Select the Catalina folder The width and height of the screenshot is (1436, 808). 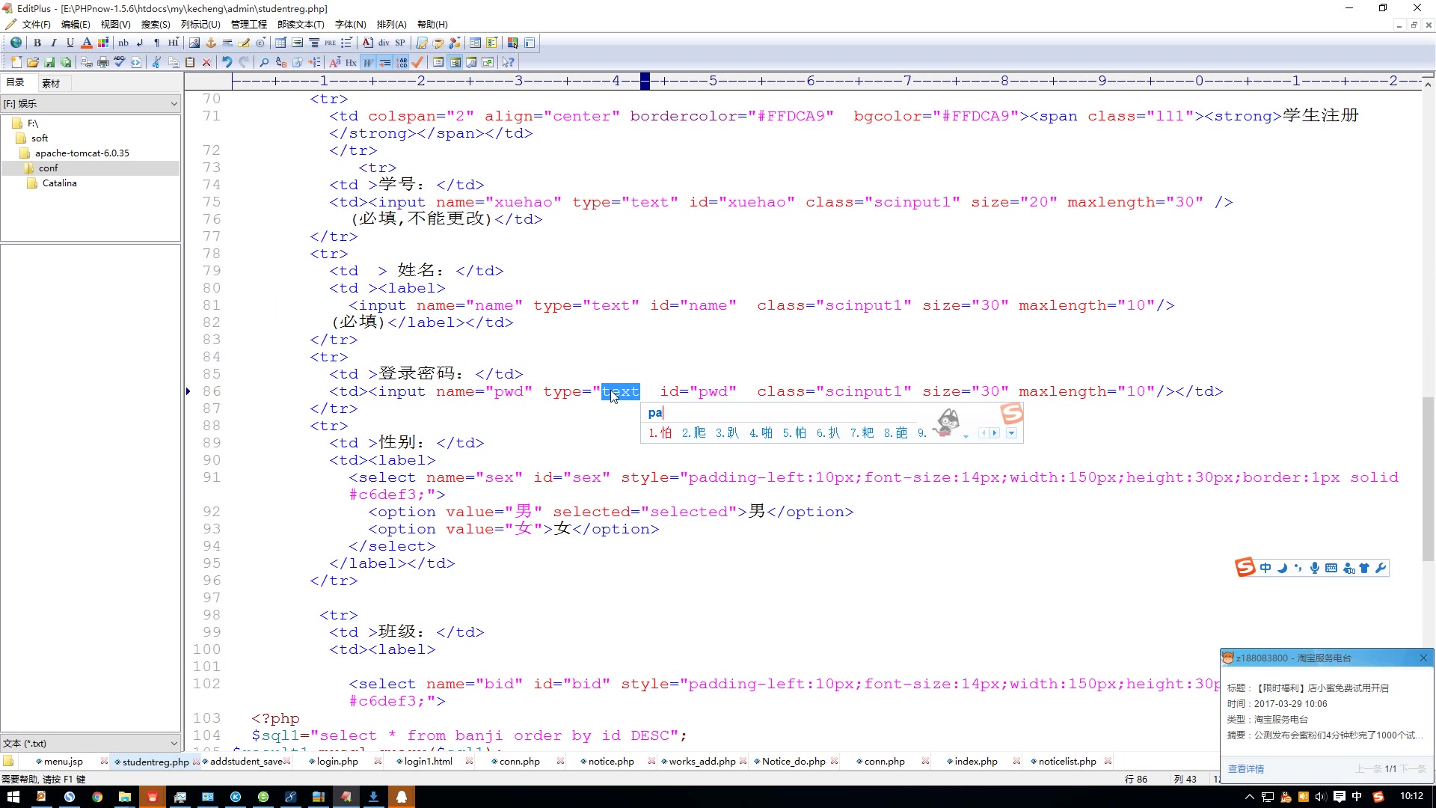coord(59,183)
